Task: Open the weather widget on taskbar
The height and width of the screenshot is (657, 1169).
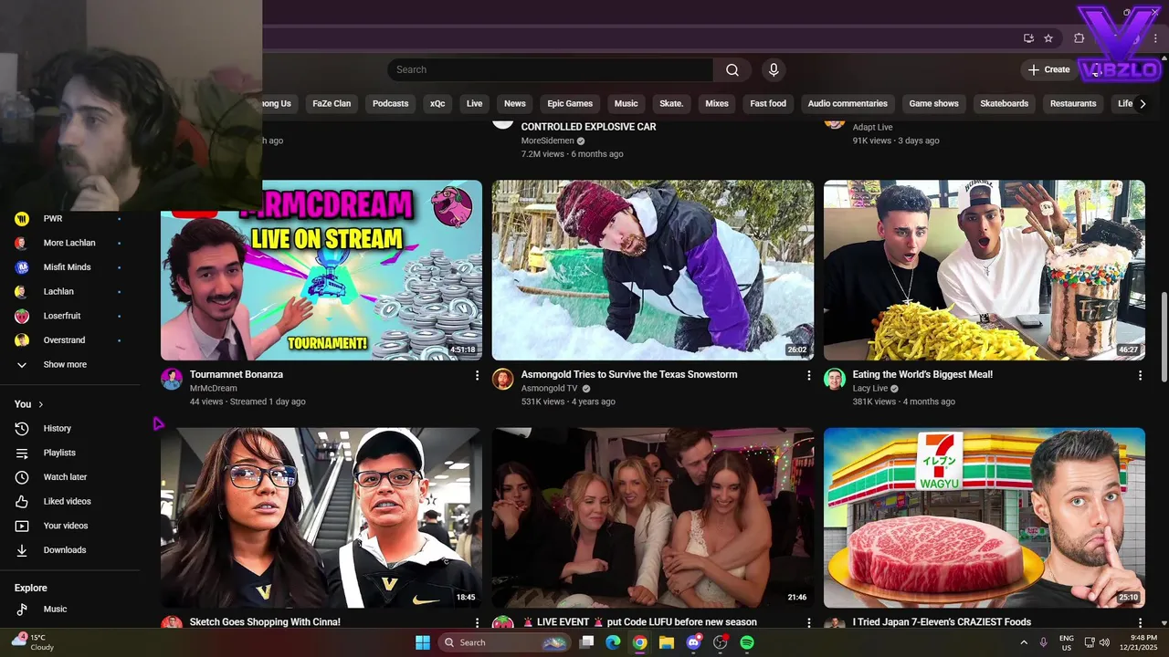Action: 33,642
